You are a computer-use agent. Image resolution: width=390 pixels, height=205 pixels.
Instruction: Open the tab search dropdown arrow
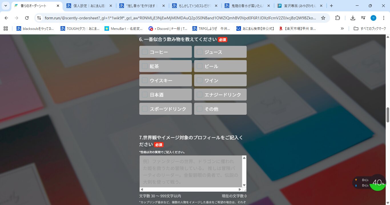click(5, 6)
